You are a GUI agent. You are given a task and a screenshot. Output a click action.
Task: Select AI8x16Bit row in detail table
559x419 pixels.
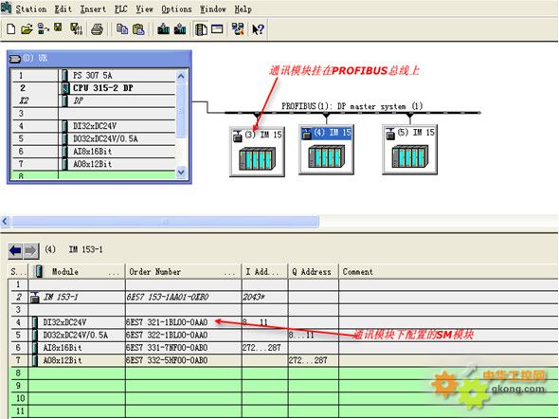tap(283, 348)
